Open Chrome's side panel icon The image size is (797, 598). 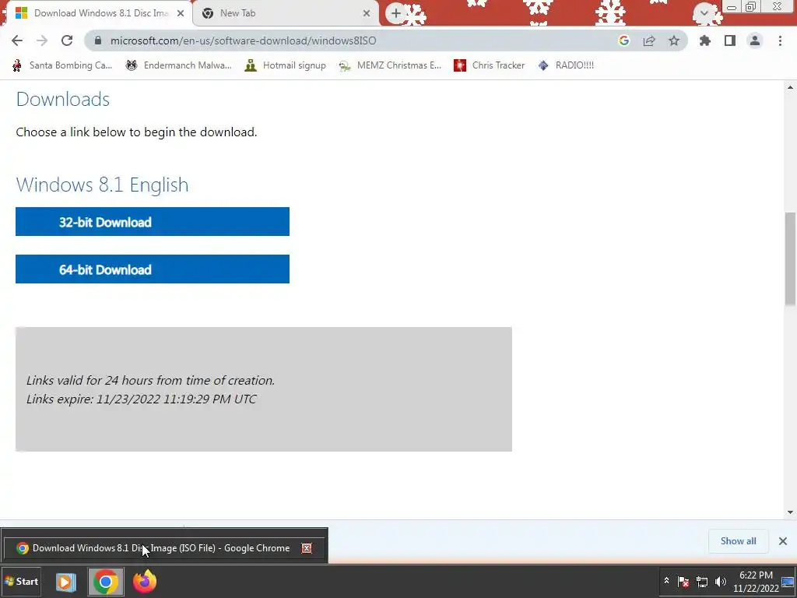730,40
